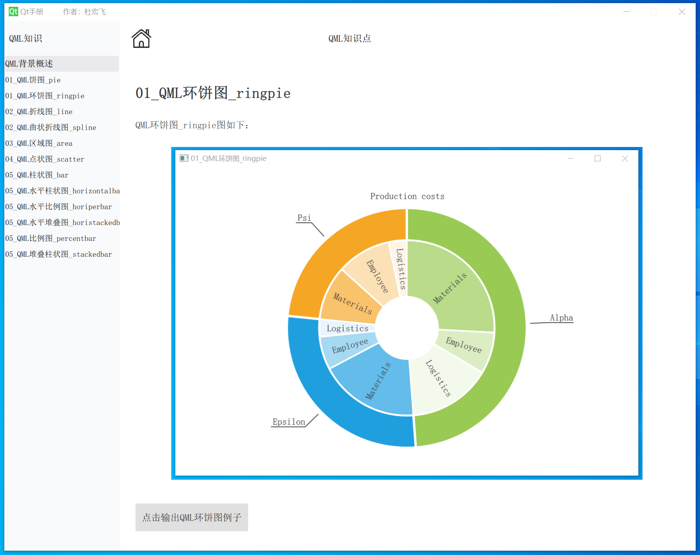Click the pale orange Logistics inner slice
Viewport: 700px width, 555px height.
[x=400, y=269]
